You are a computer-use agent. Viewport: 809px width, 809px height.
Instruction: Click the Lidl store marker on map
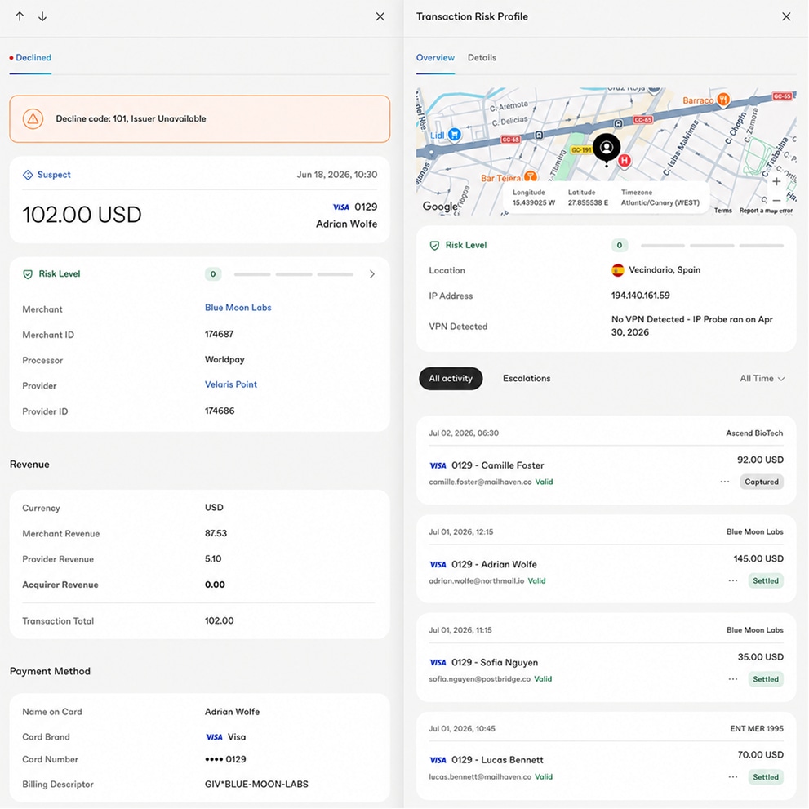[455, 135]
